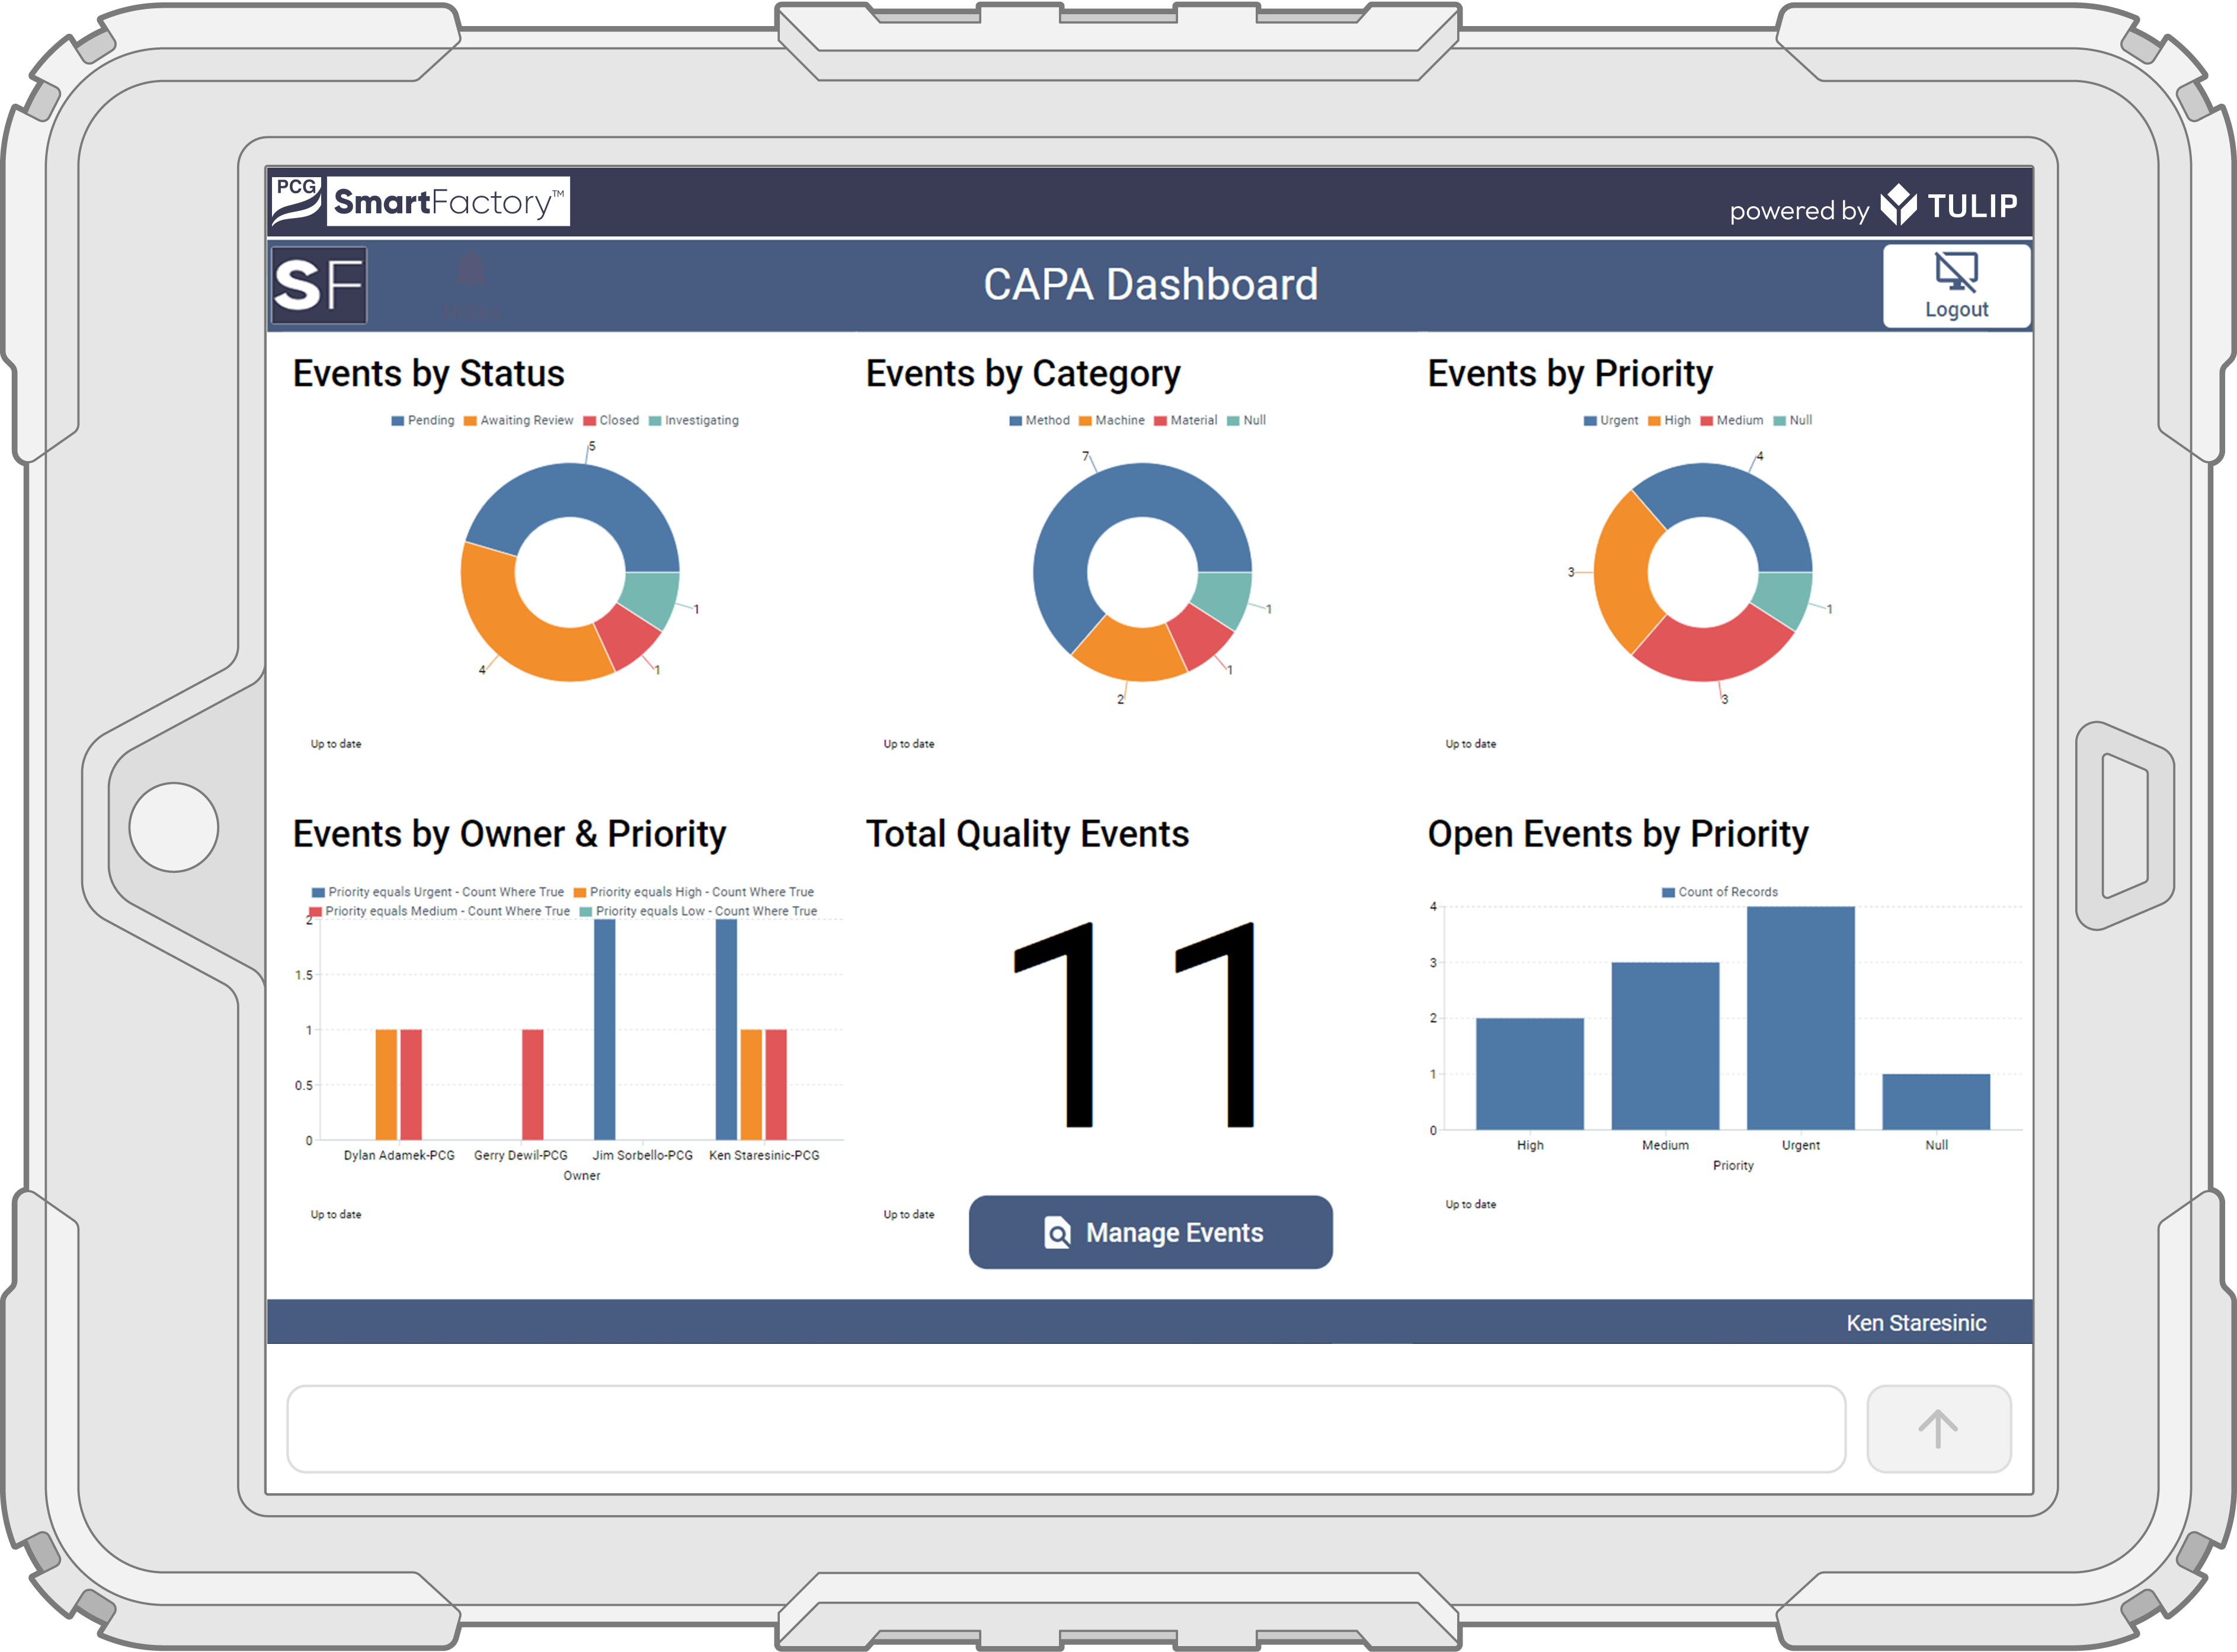2237x1652 pixels.
Task: Click the PCG SmartFactory logo
Action: 420,201
